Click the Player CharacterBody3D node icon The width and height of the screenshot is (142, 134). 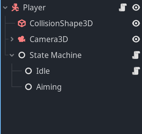coord(15,7)
